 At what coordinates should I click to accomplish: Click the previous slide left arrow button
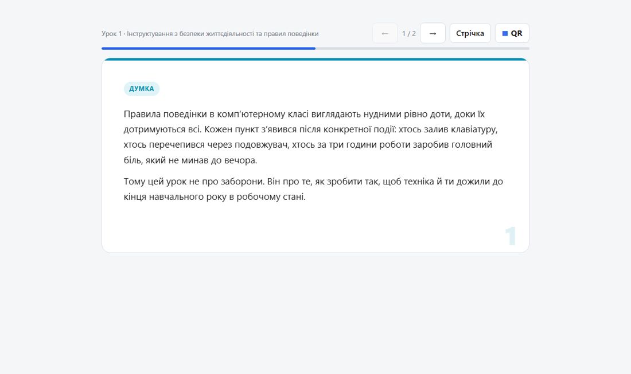(385, 33)
